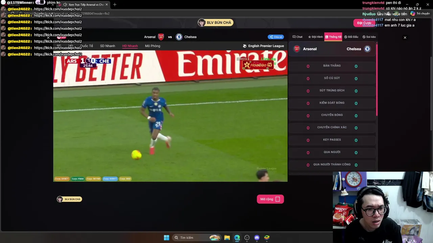Click the Cược DEBET tag

click(x=62, y=179)
